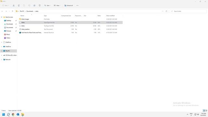Expand the This PC tree node
Screen dimensions: 208x117
[2, 51]
